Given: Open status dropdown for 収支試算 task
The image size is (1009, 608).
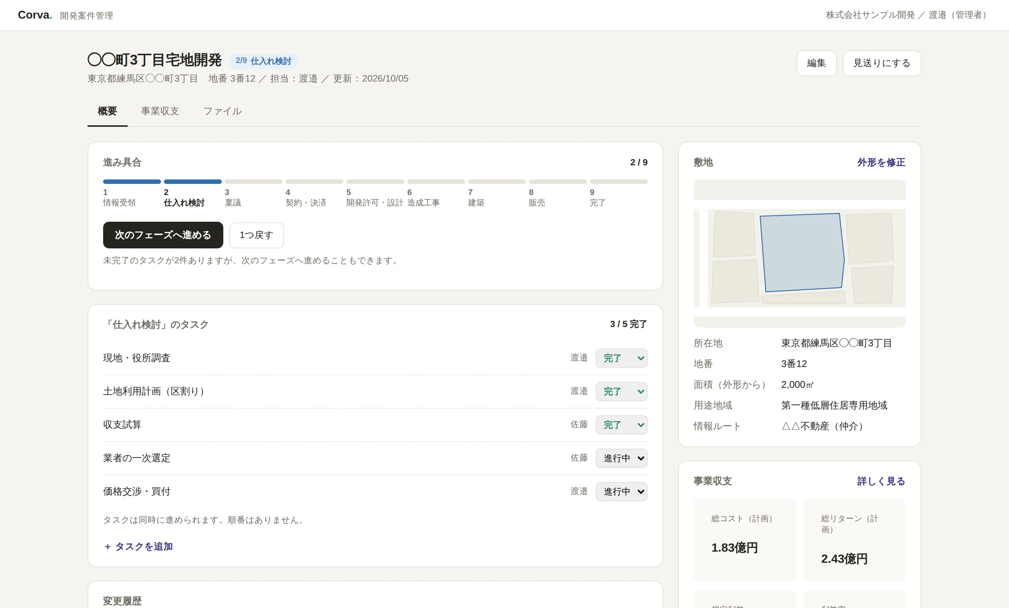Looking at the screenshot, I should [x=621, y=425].
